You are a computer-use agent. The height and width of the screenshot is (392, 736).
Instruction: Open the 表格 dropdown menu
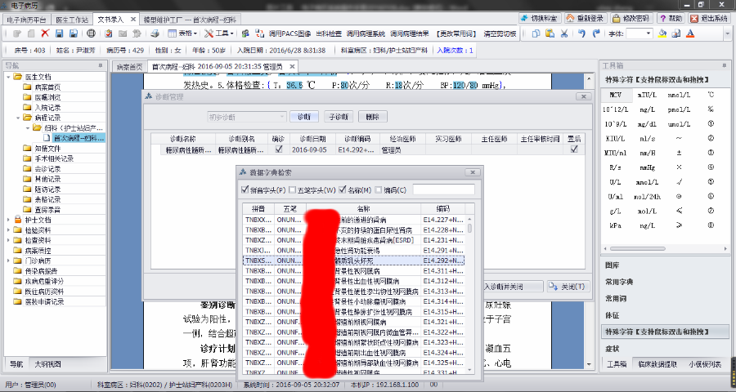point(182,33)
